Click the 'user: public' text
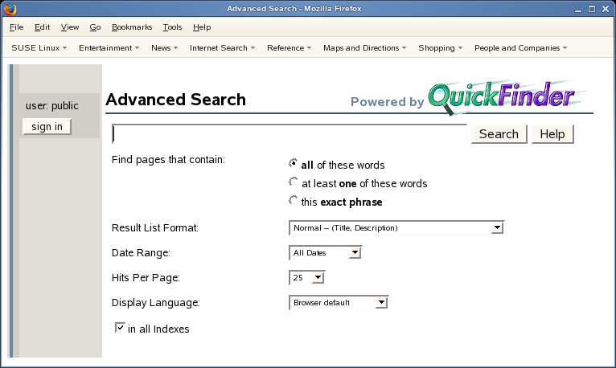616x368 pixels. [x=51, y=106]
